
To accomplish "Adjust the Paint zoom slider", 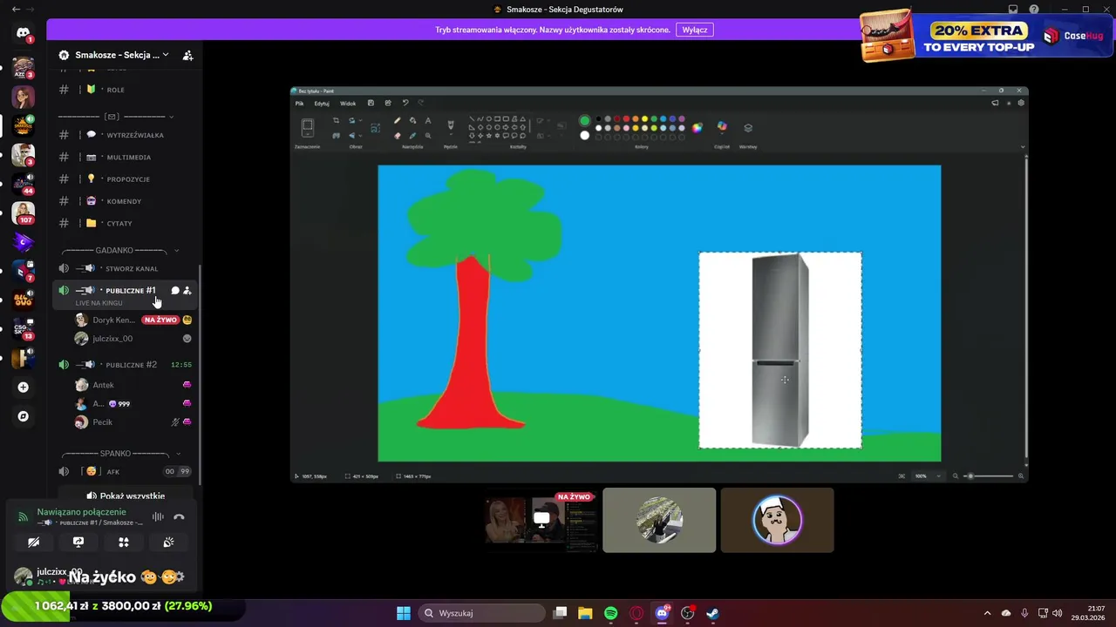I will [987, 476].
